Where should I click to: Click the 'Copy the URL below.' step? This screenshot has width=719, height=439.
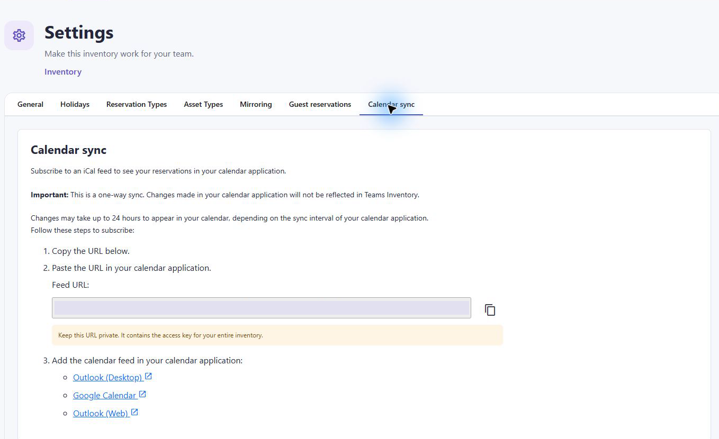[91, 251]
